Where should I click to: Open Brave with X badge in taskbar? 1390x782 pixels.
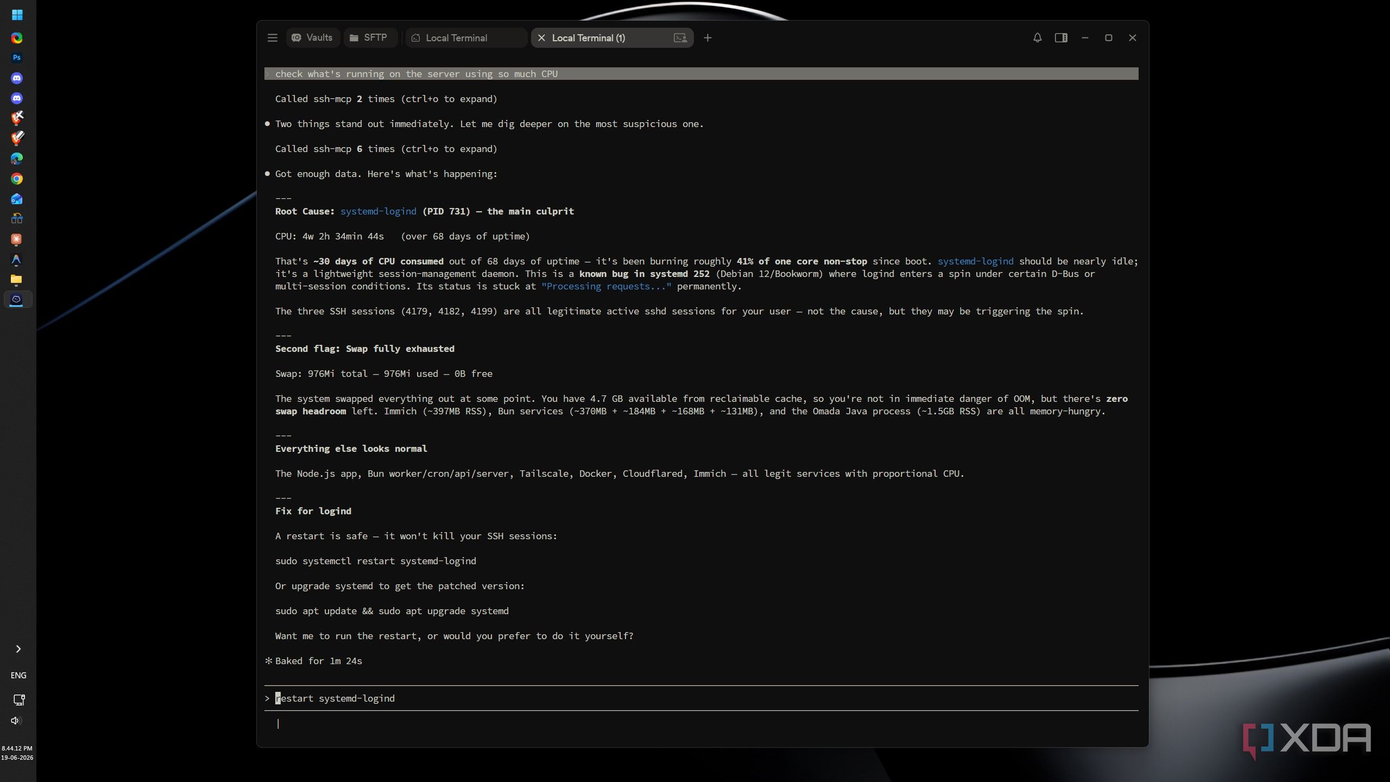pyautogui.click(x=17, y=118)
